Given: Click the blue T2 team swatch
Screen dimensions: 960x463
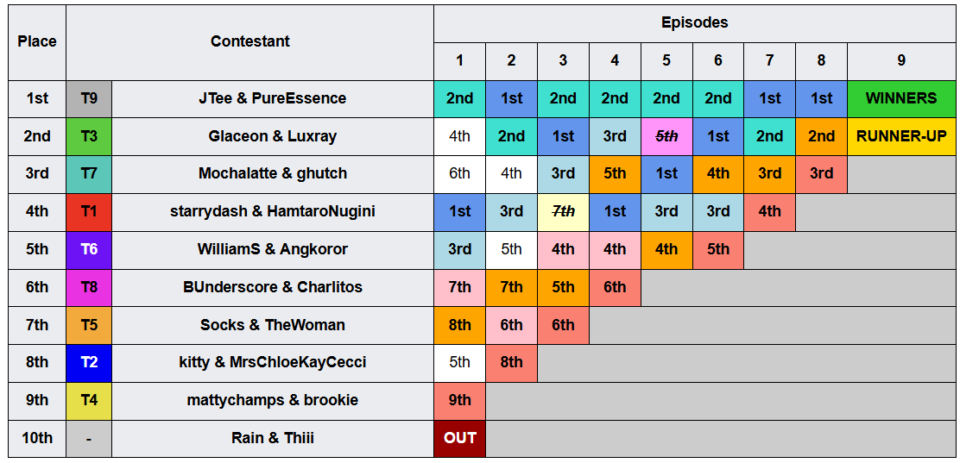Looking at the screenshot, I should [89, 363].
